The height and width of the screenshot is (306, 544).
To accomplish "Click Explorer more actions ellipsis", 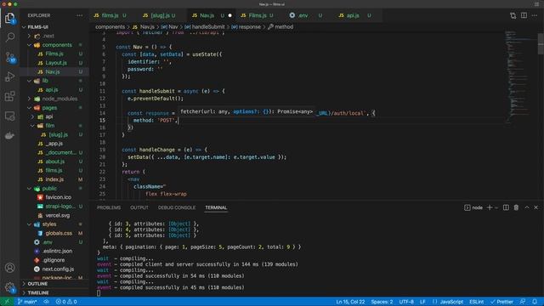I will pyautogui.click(x=79, y=15).
